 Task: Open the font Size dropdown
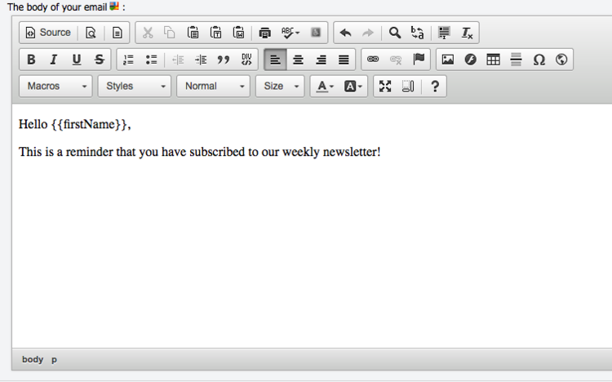tap(280, 86)
